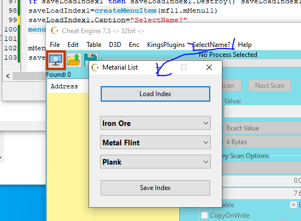This screenshot has width=301, height=221.
Task: Click the Cheat Engine logo in title bar
Action: click(55, 31)
